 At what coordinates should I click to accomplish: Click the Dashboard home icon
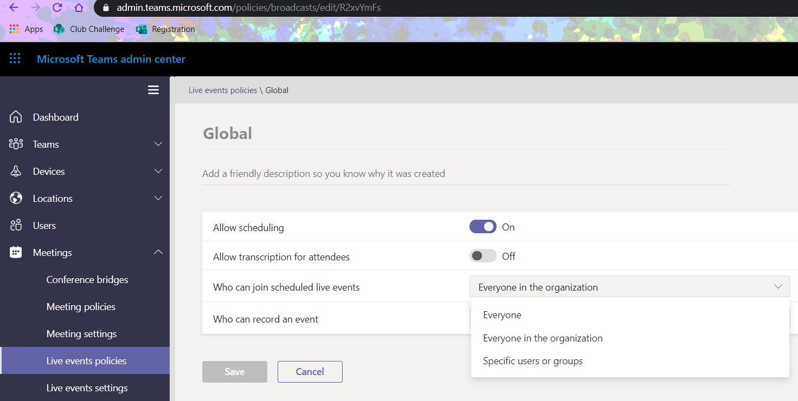click(16, 117)
